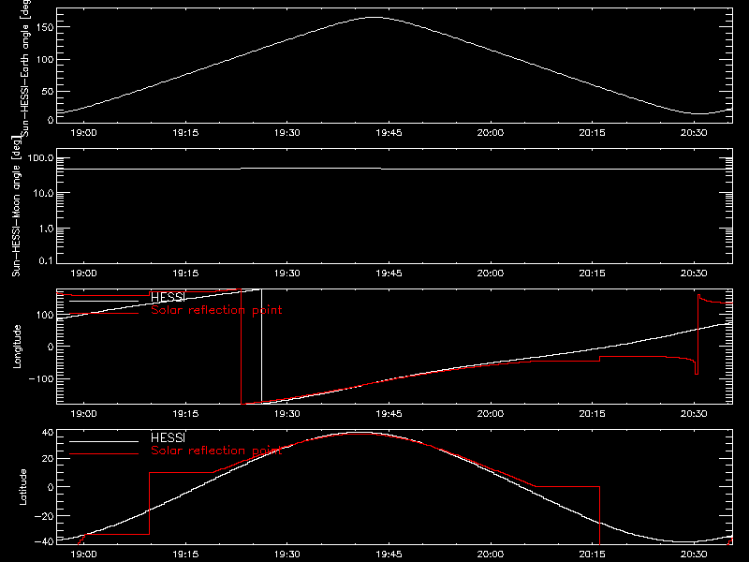This screenshot has width=749, height=562.
Task: Click 20:15 time label under Latitude plot
Action: pos(592,555)
